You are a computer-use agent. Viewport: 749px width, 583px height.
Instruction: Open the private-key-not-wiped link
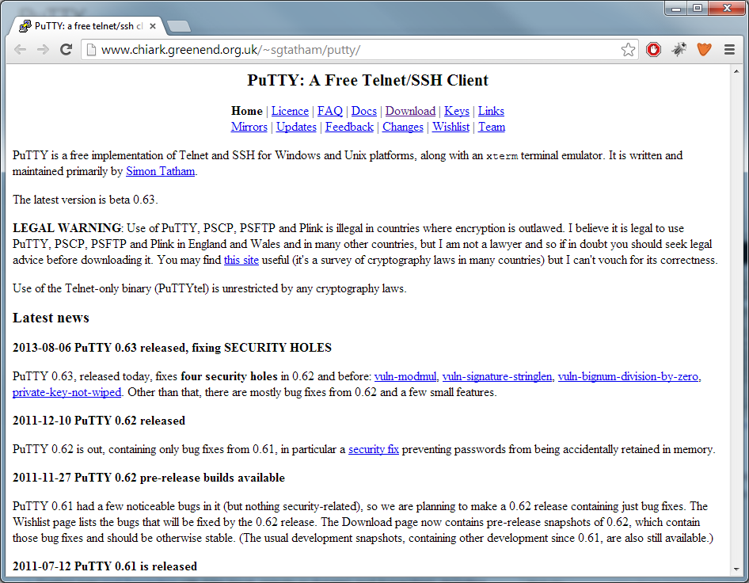click(x=67, y=392)
